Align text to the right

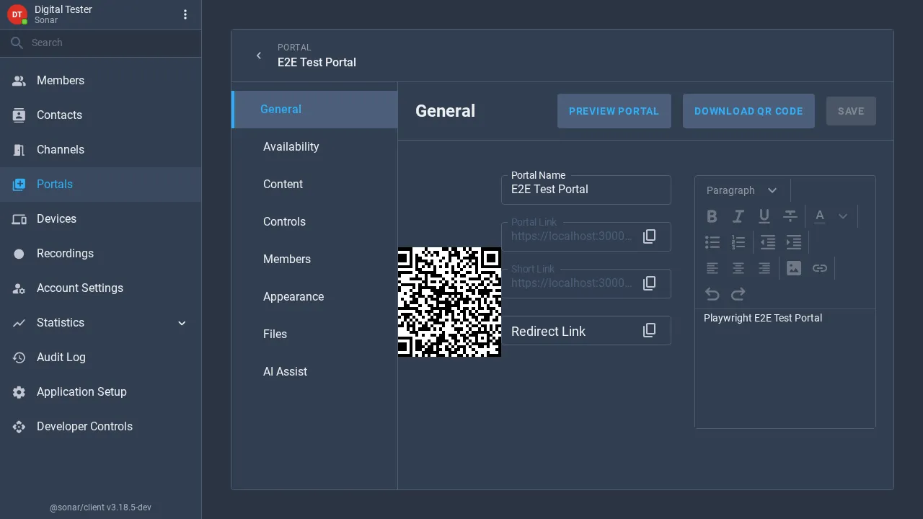(x=764, y=268)
